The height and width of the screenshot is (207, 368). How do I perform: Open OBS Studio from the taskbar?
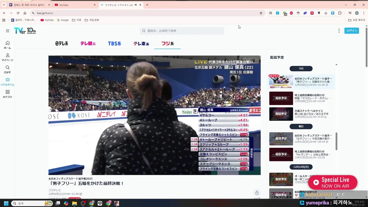(83, 203)
